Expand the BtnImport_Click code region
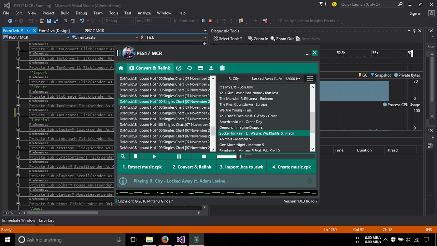The image size is (437, 246). tap(18, 82)
